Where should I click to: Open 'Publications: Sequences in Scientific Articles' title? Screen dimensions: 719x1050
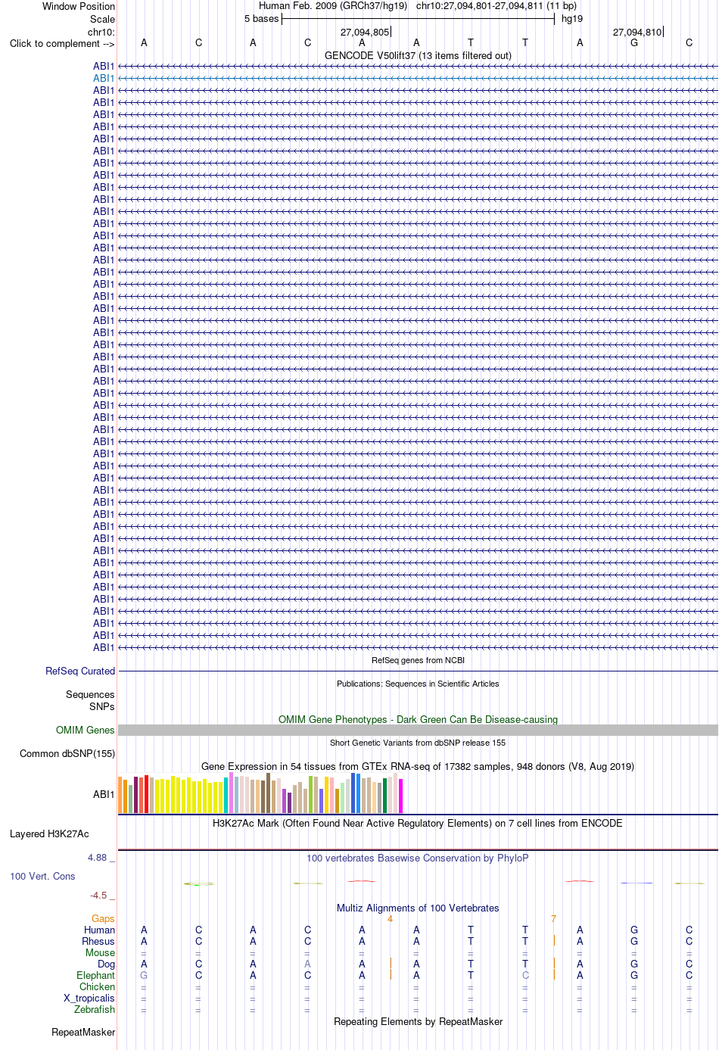coord(418,684)
